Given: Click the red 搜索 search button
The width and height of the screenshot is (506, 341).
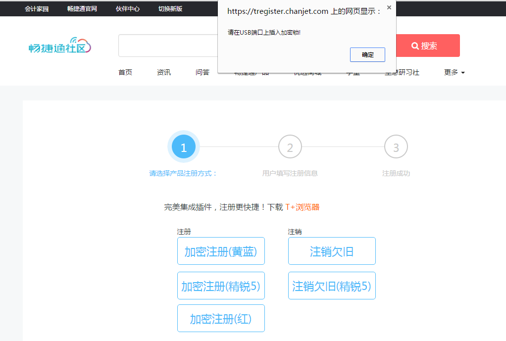Looking at the screenshot, I should coord(428,46).
